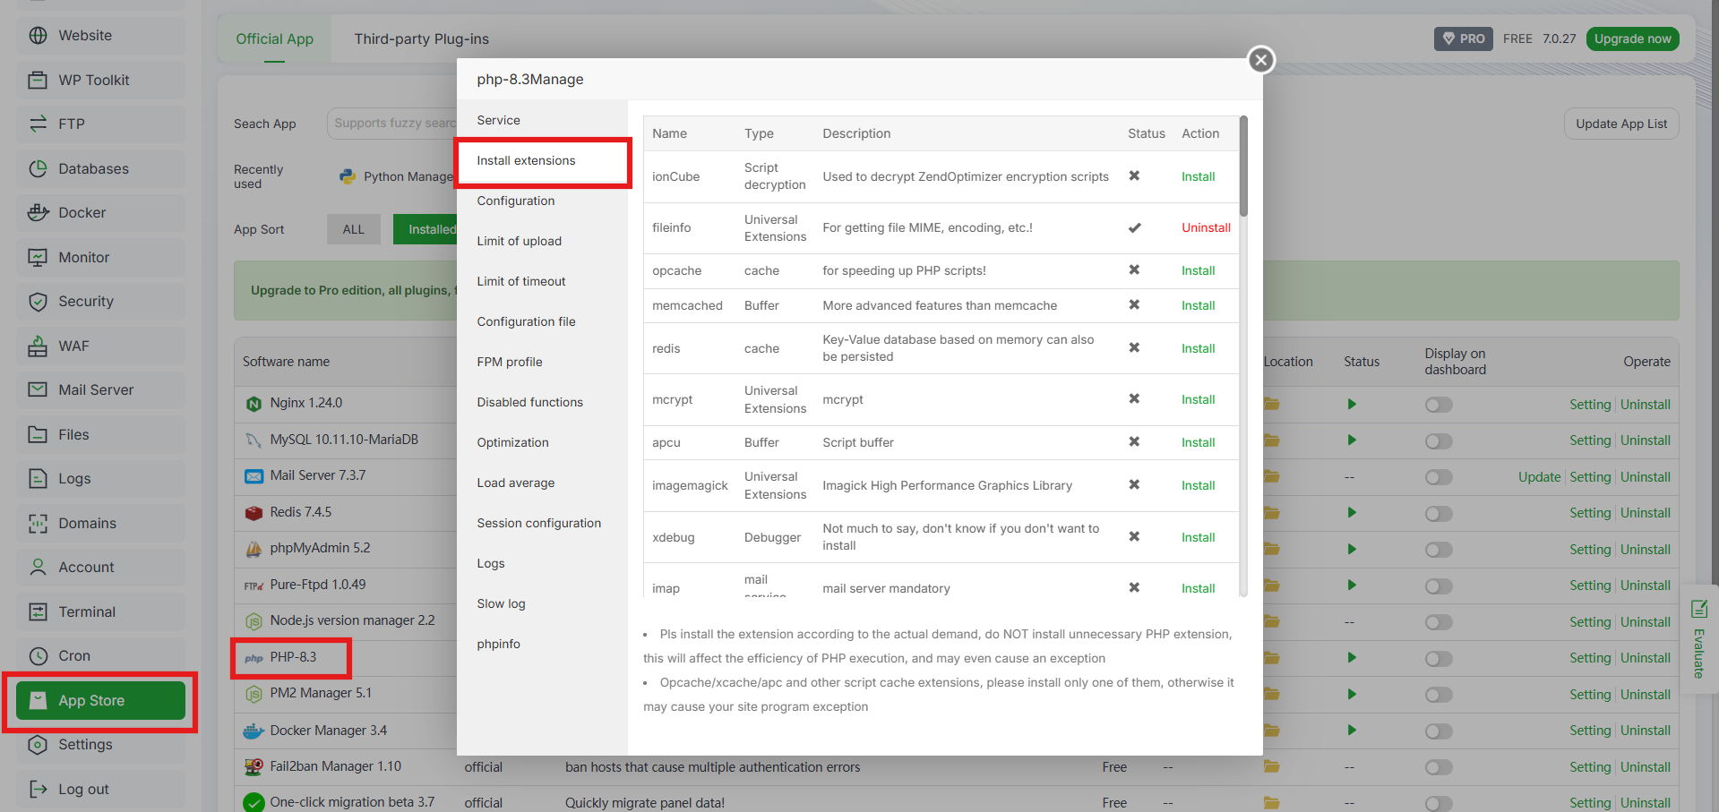
Task: Click the Terminal sidebar icon
Action: (x=38, y=611)
